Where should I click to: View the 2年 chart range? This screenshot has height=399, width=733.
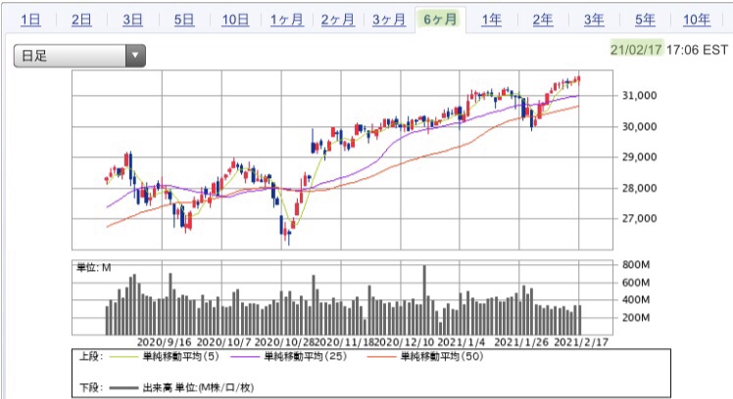(x=543, y=20)
